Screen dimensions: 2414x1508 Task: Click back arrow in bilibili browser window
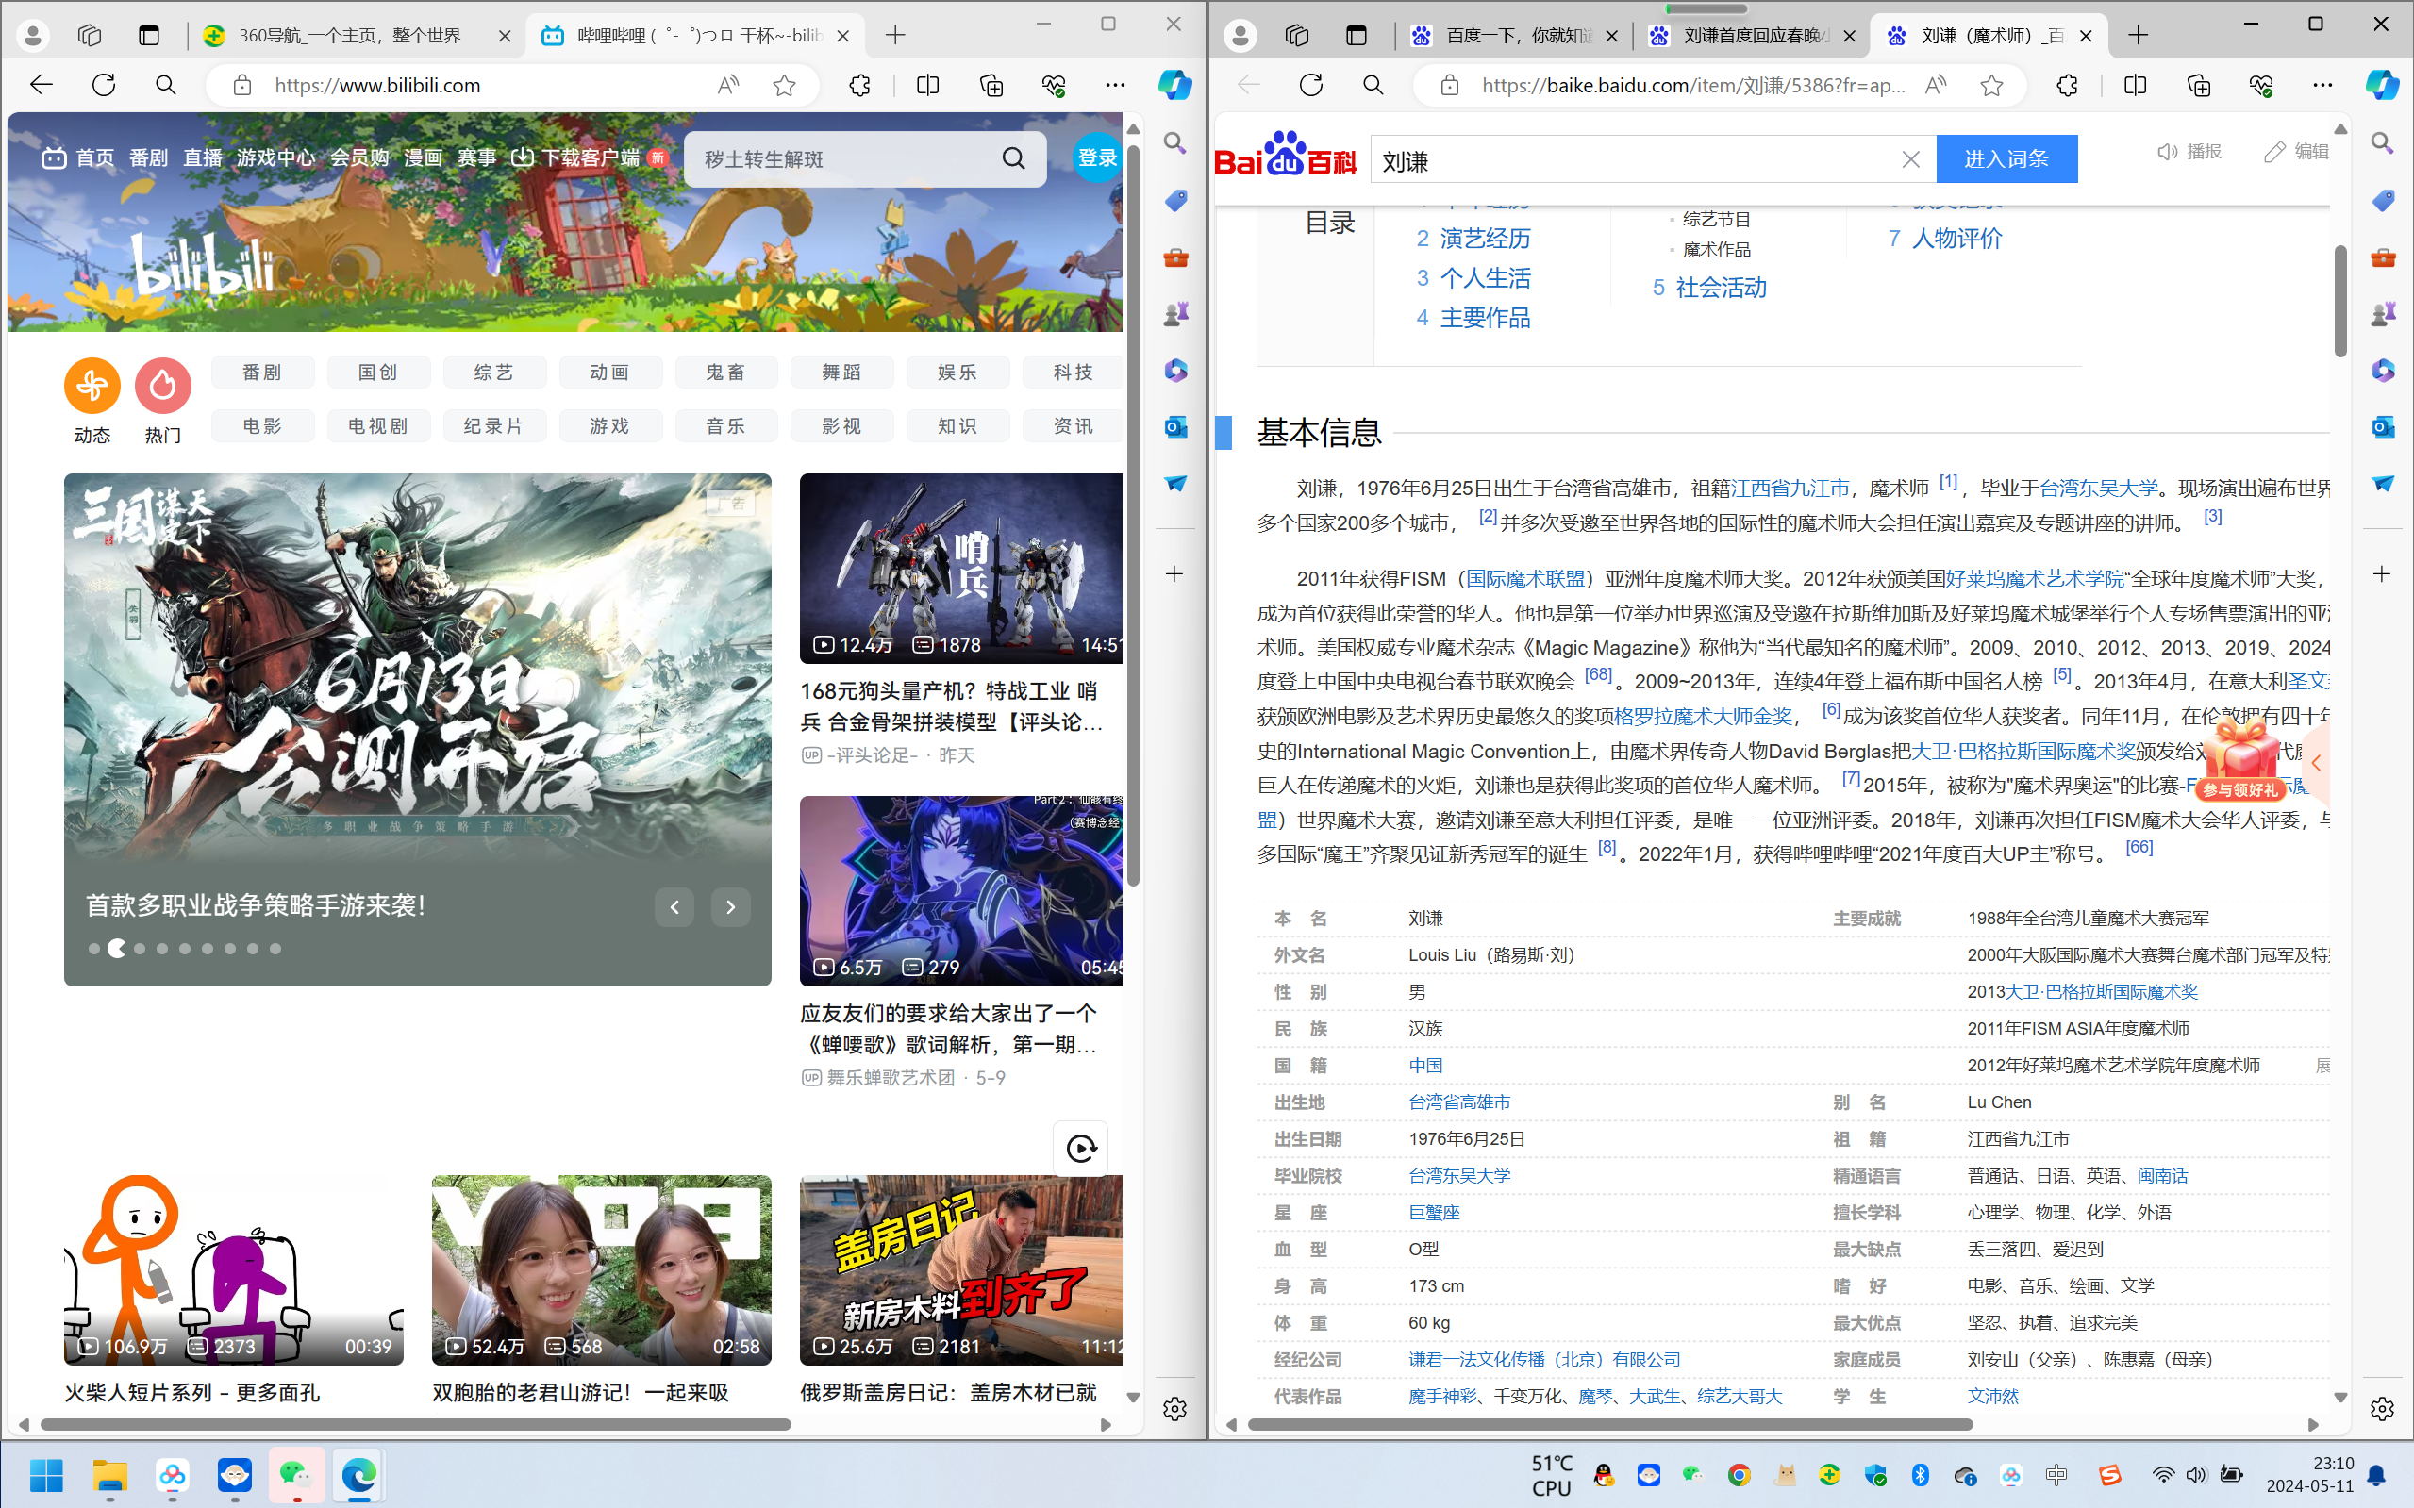click(41, 85)
